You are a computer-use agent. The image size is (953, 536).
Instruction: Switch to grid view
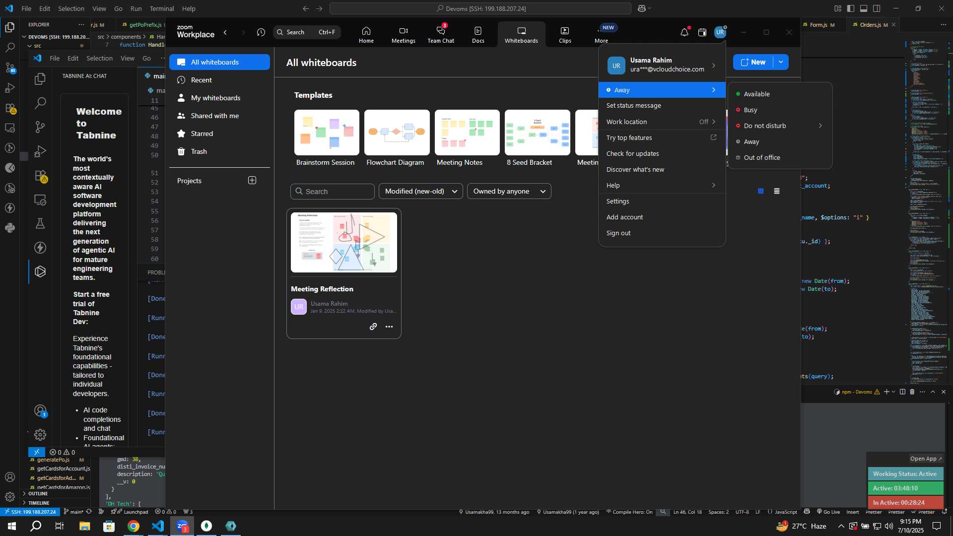tap(760, 191)
